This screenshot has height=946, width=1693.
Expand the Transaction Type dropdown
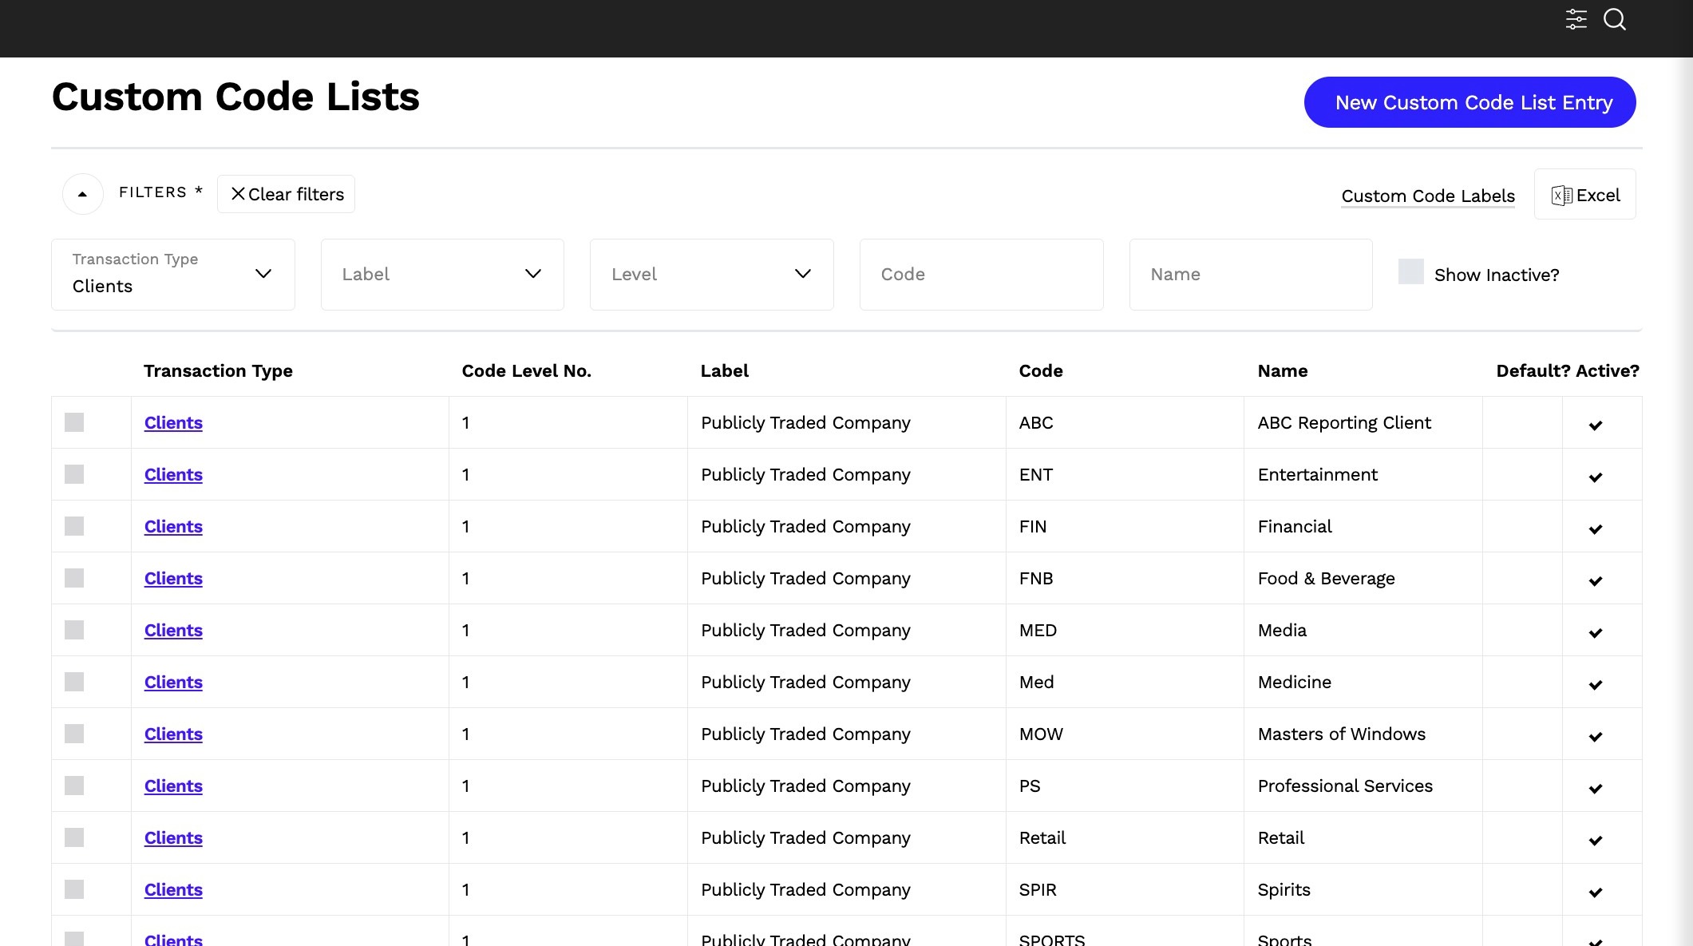[173, 275]
